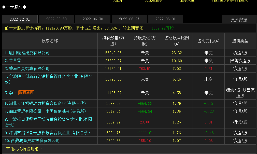Switch to the 2022-09-30 tab

point(56,19)
